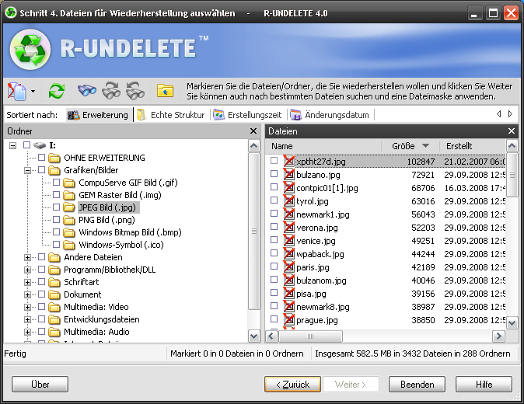Expand the Andere Dateien node
Screen dimensions: 524x404
click(27, 257)
